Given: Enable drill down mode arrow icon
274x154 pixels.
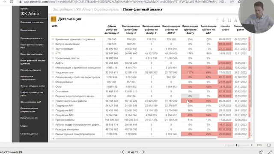Looking at the screenshot, I should (x=223, y=21).
